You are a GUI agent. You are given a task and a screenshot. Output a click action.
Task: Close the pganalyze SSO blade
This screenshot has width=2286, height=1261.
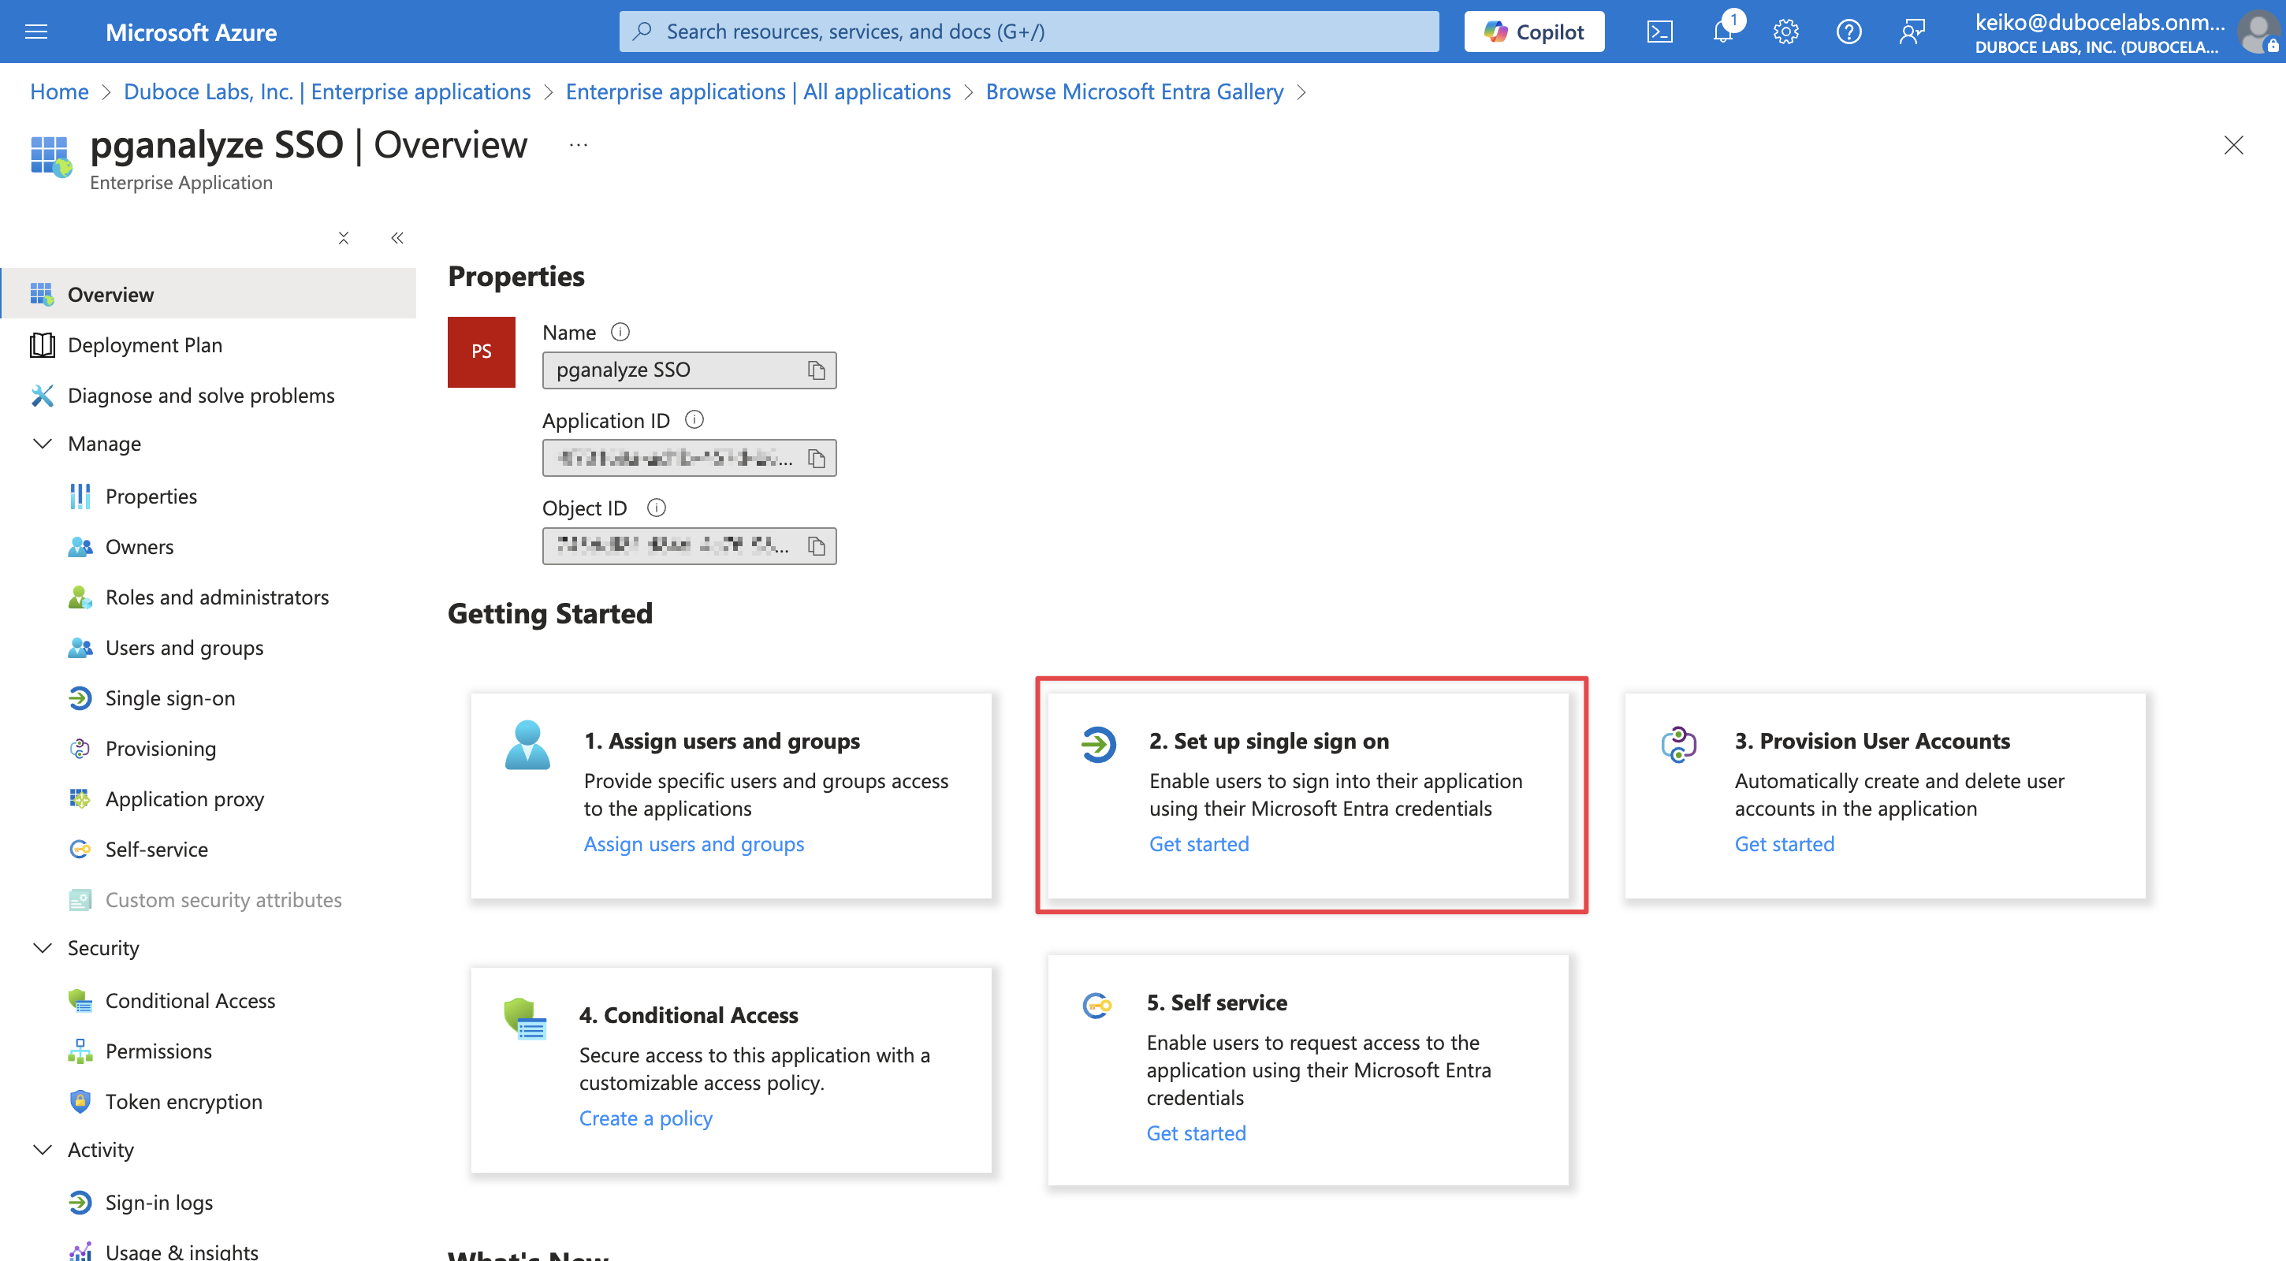(x=2232, y=145)
